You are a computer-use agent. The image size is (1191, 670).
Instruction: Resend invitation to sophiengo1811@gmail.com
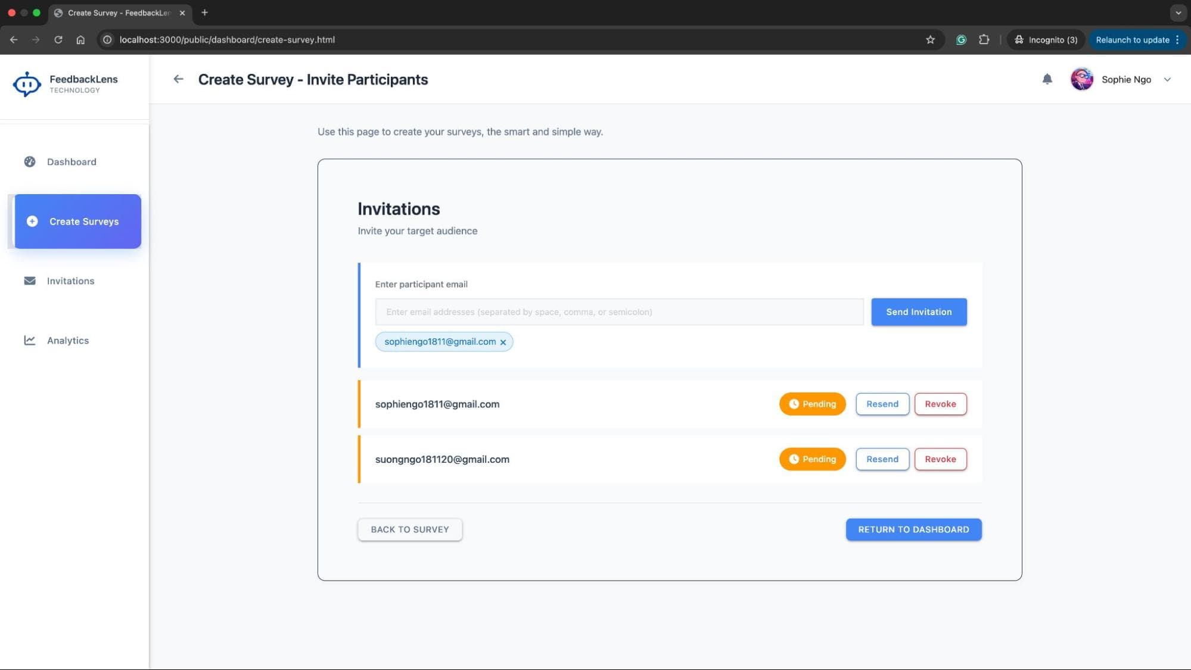coord(882,404)
